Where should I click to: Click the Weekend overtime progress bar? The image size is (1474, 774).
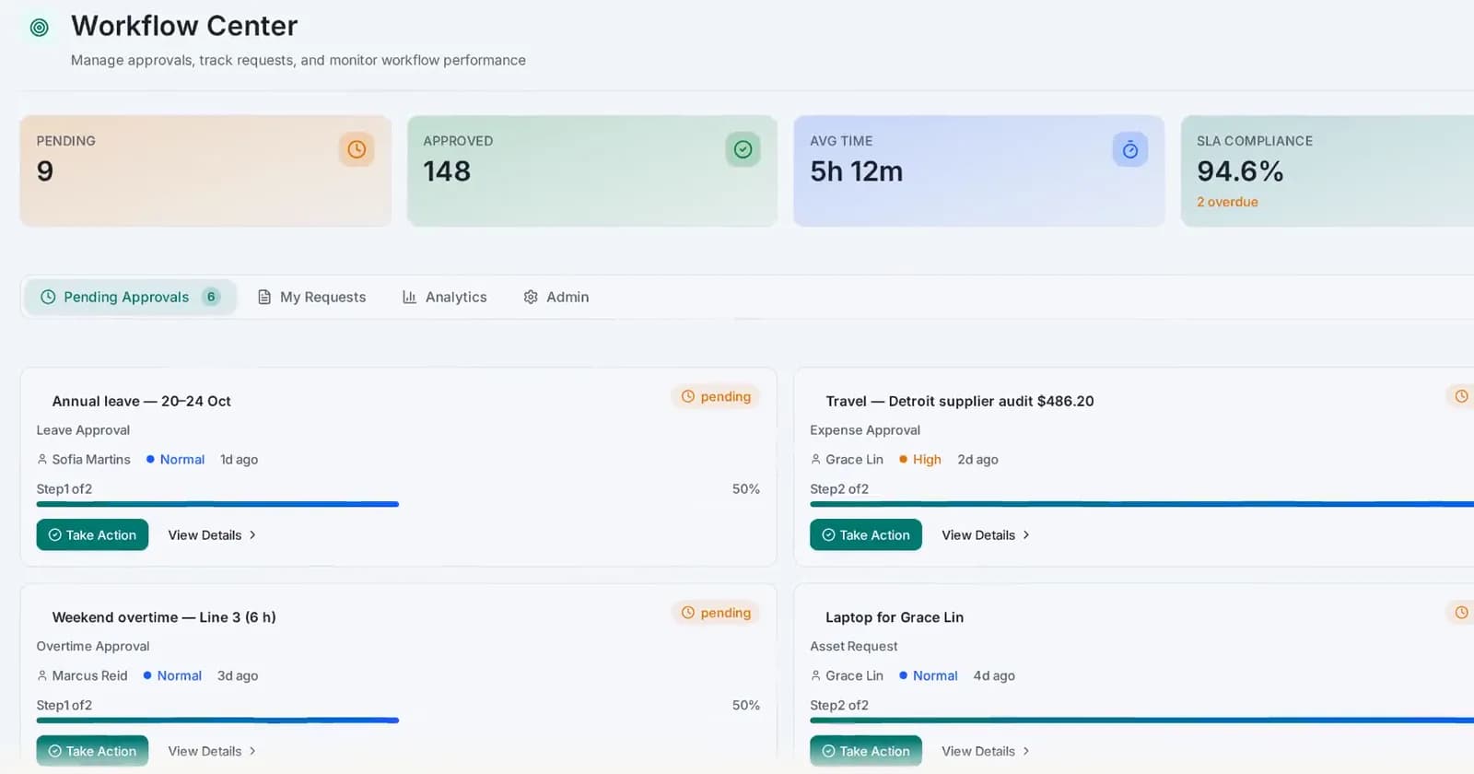click(398, 721)
